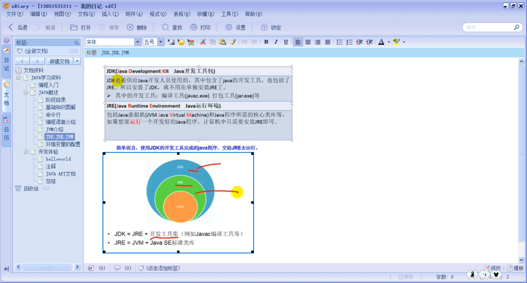Click the 新建文档 button
The width and height of the screenshot is (527, 283).
coord(60,61)
